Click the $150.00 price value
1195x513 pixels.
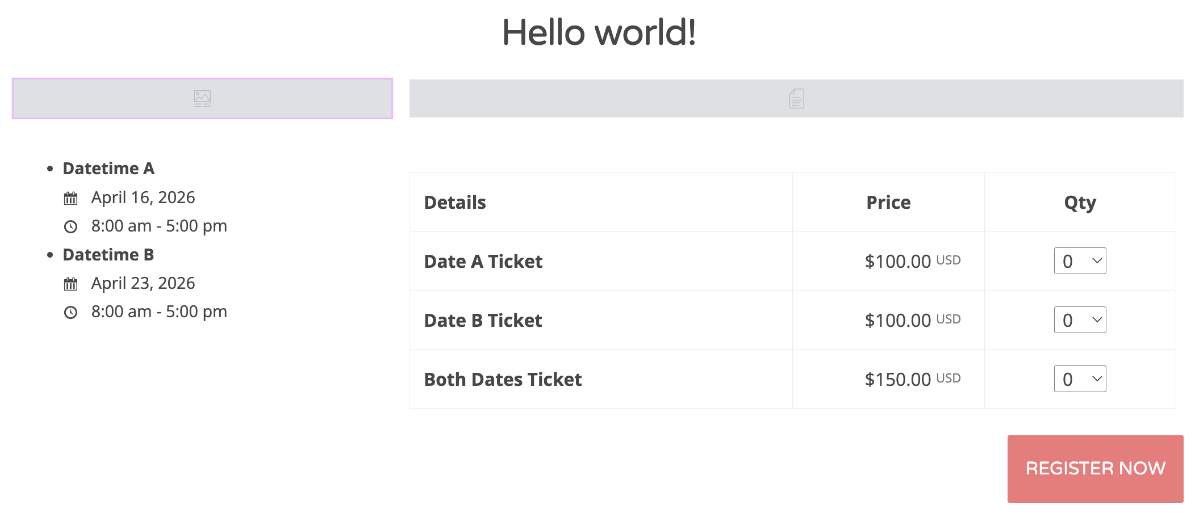point(898,380)
